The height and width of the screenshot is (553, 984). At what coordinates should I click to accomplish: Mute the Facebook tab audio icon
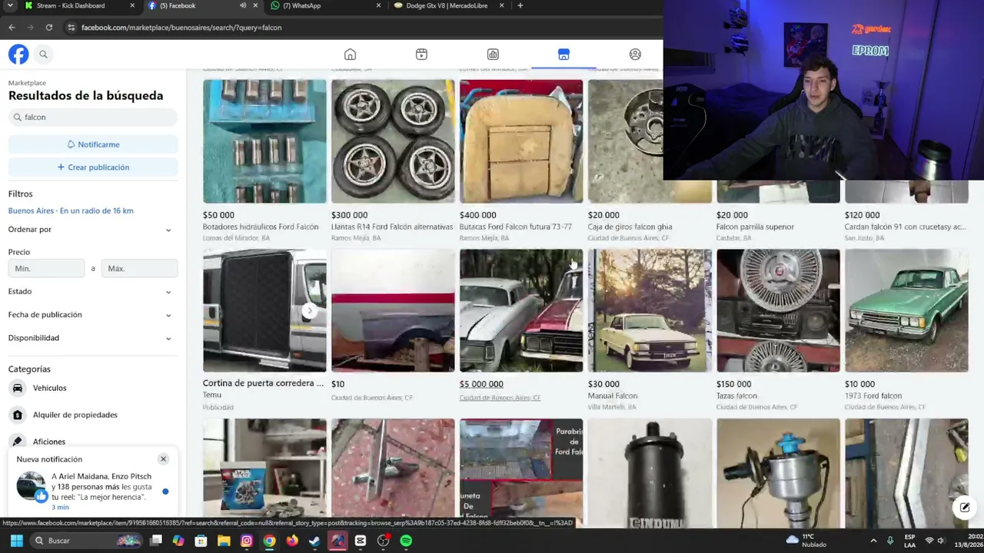pyautogui.click(x=243, y=5)
